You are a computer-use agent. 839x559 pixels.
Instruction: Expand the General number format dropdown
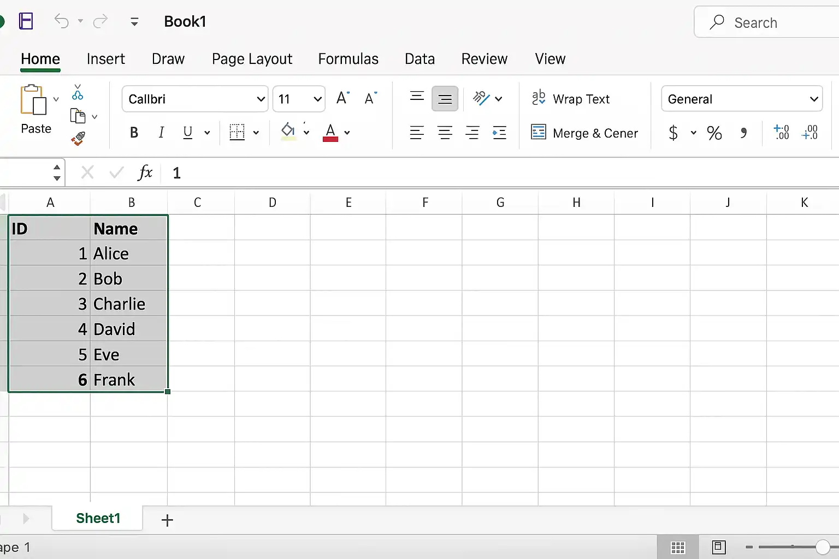742,99
